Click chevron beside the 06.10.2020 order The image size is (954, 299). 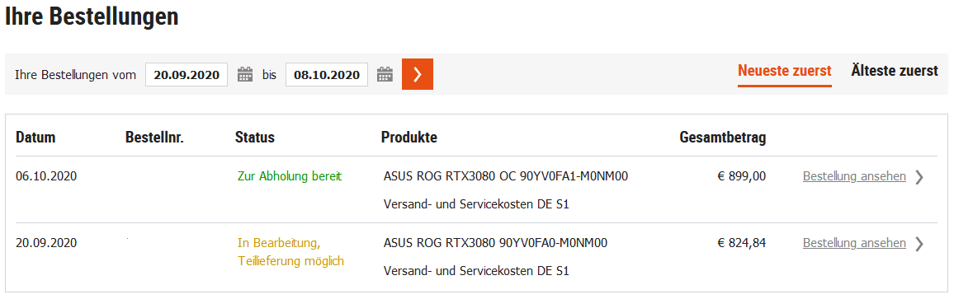919,177
